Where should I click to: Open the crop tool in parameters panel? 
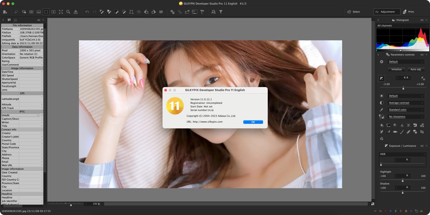tap(422, 132)
